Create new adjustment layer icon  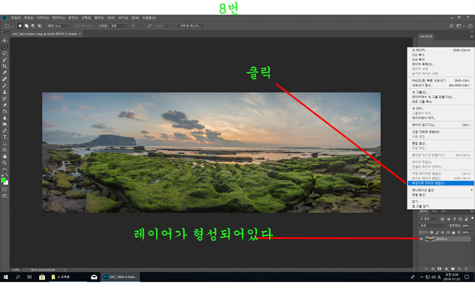(446, 268)
